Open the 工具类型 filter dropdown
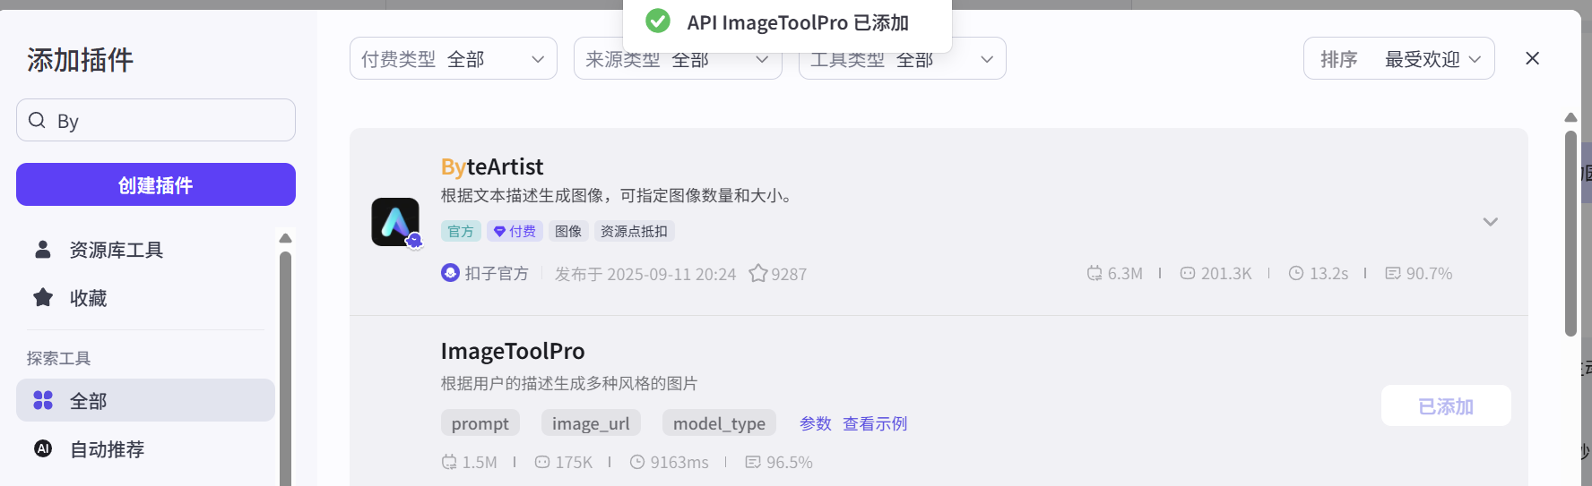The width and height of the screenshot is (1592, 486). point(903,58)
